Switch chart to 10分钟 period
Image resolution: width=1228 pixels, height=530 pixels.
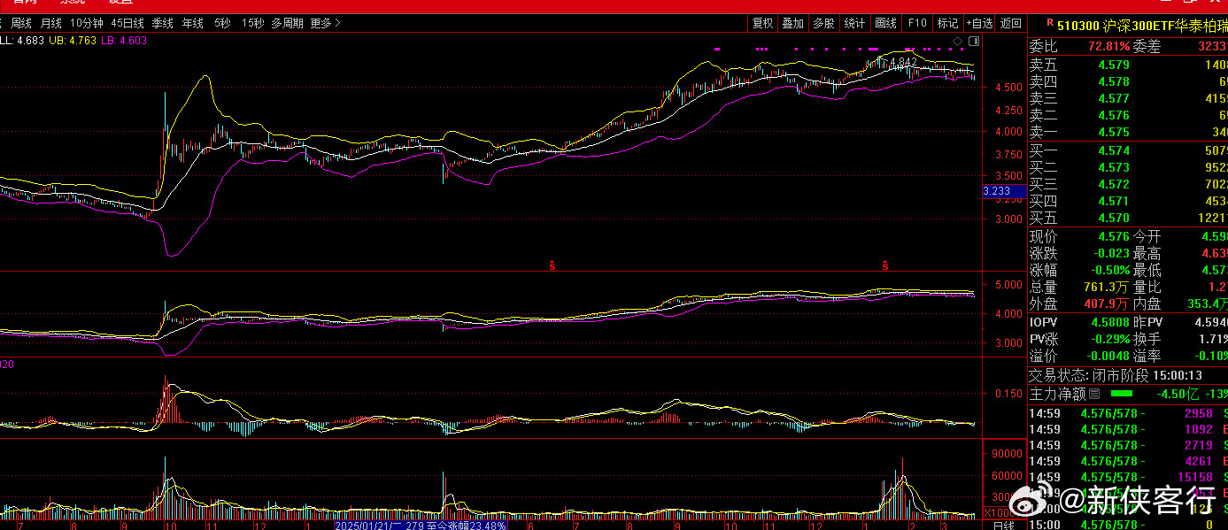[86, 23]
